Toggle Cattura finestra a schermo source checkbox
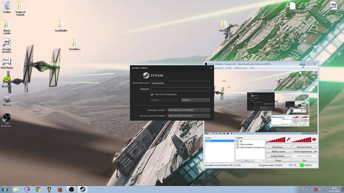 coord(237,147)
